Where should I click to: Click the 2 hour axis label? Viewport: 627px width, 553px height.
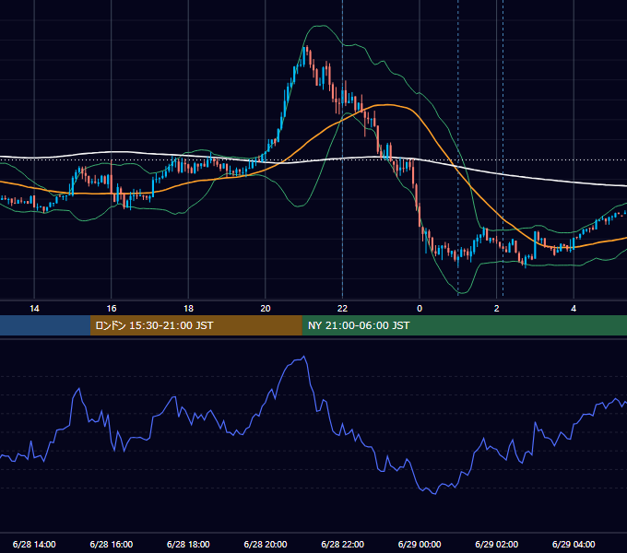pos(496,309)
